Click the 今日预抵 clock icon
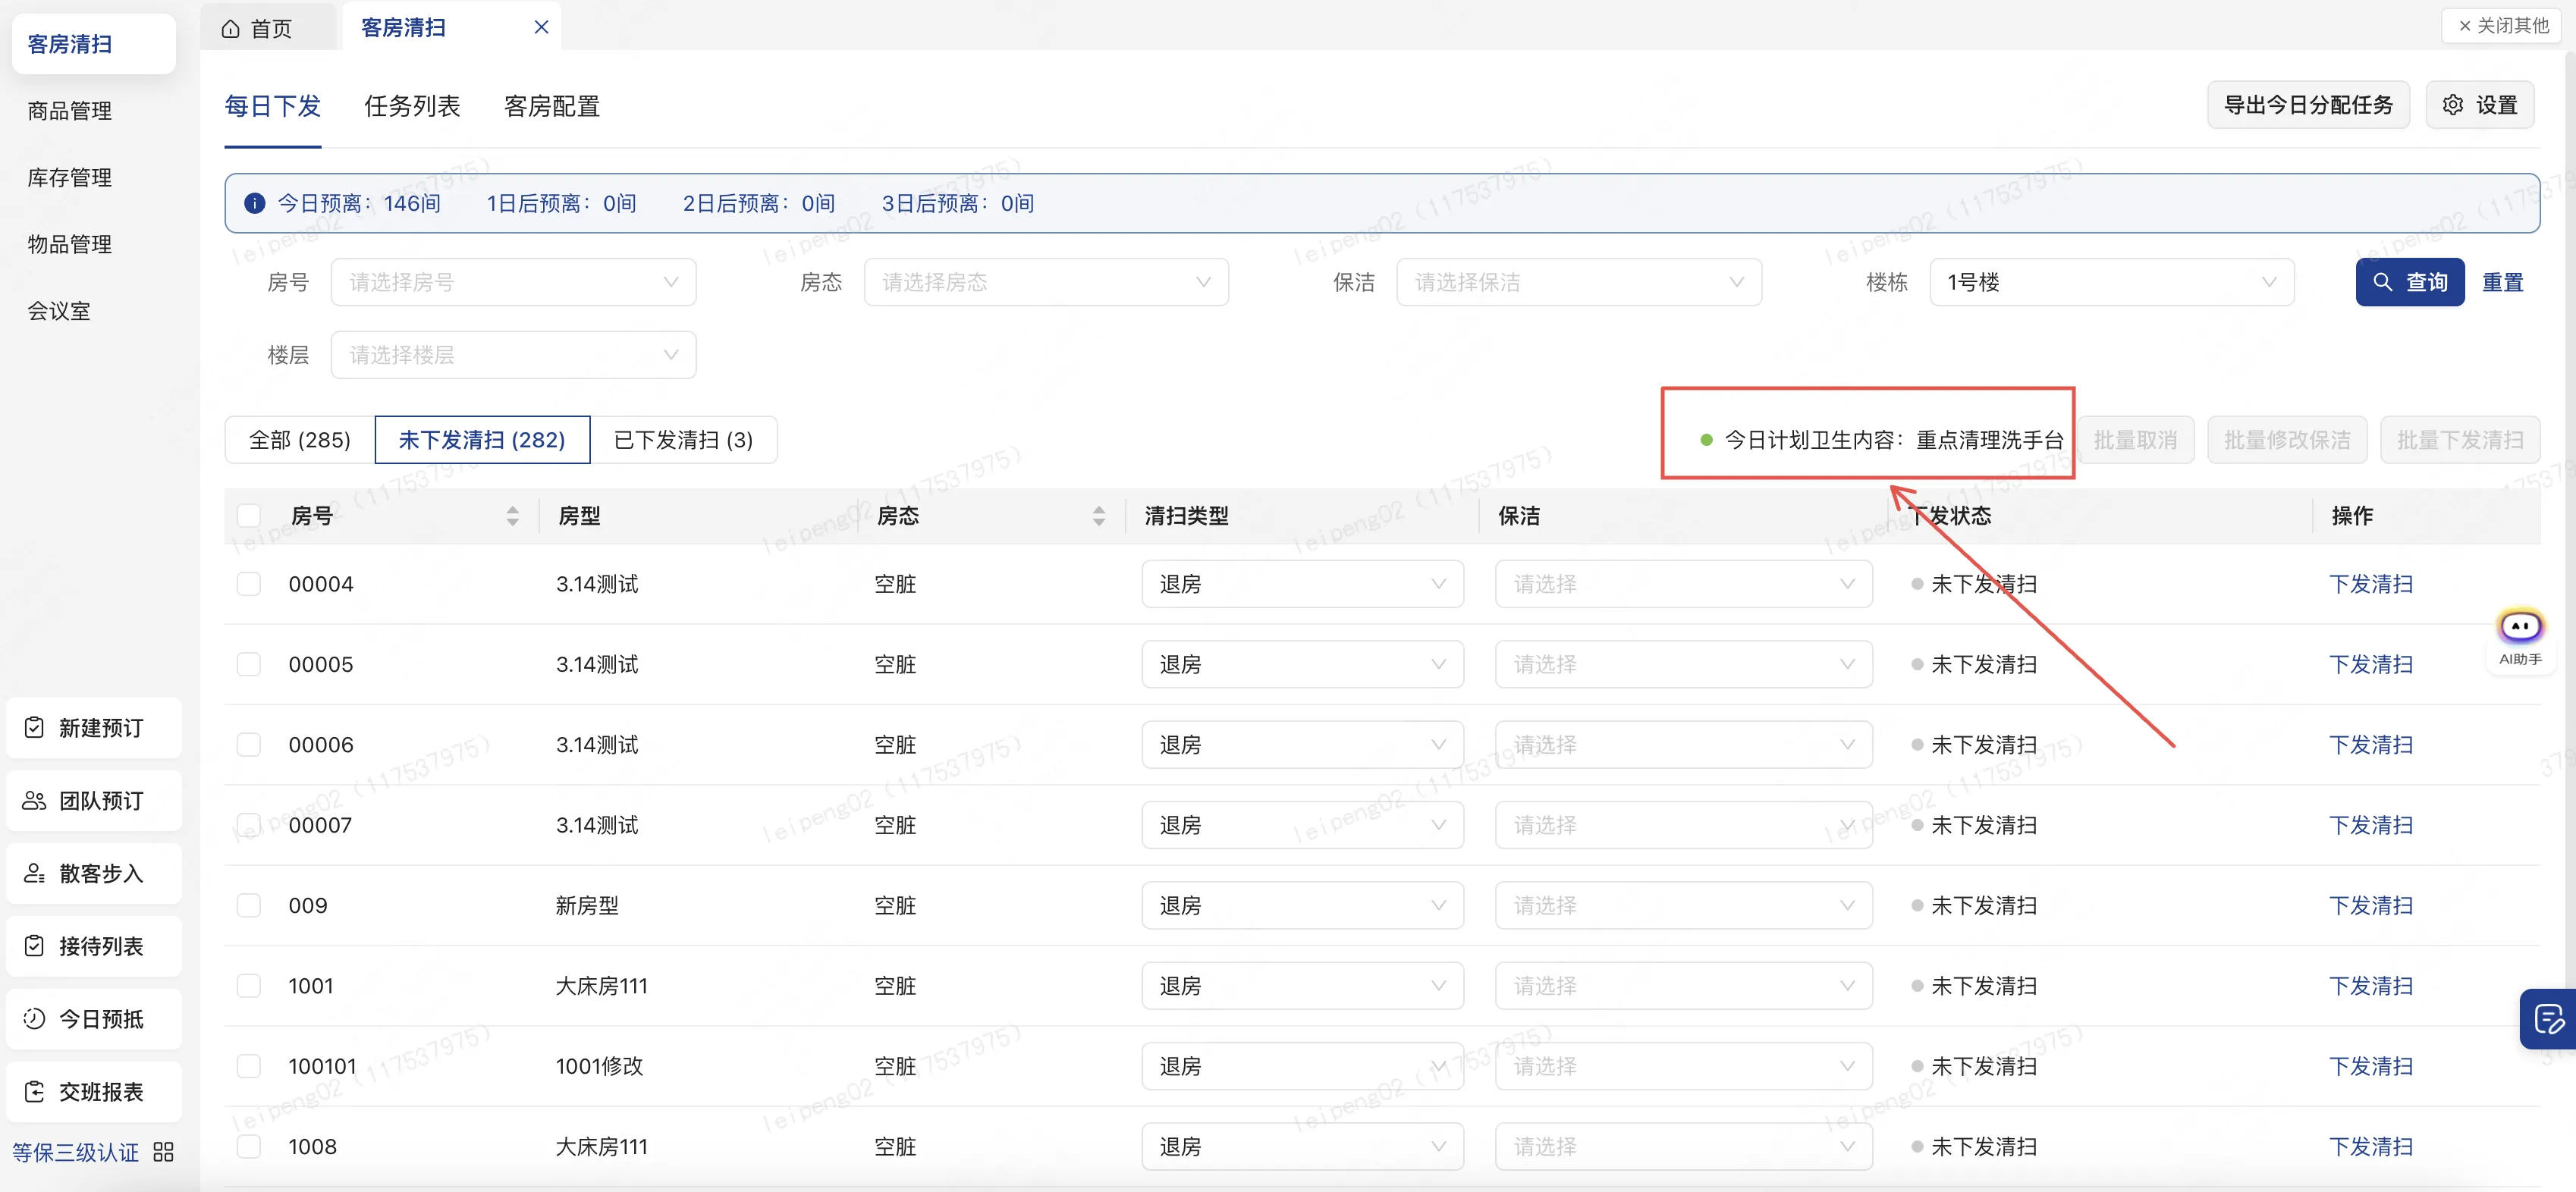 [34, 1018]
